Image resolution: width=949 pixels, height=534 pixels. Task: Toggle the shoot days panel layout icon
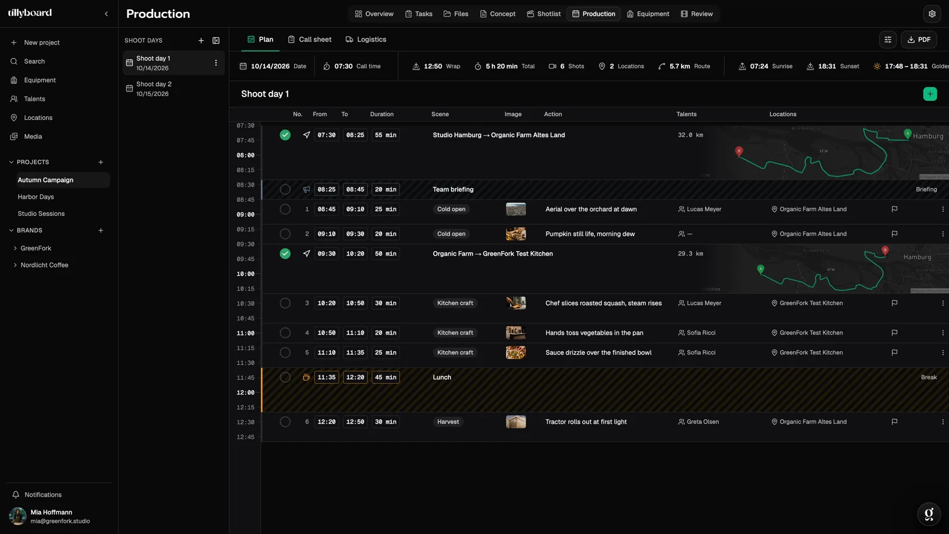pos(216,40)
